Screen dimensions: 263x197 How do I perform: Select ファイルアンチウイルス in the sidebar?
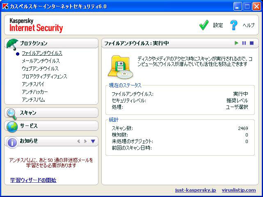click(x=42, y=53)
